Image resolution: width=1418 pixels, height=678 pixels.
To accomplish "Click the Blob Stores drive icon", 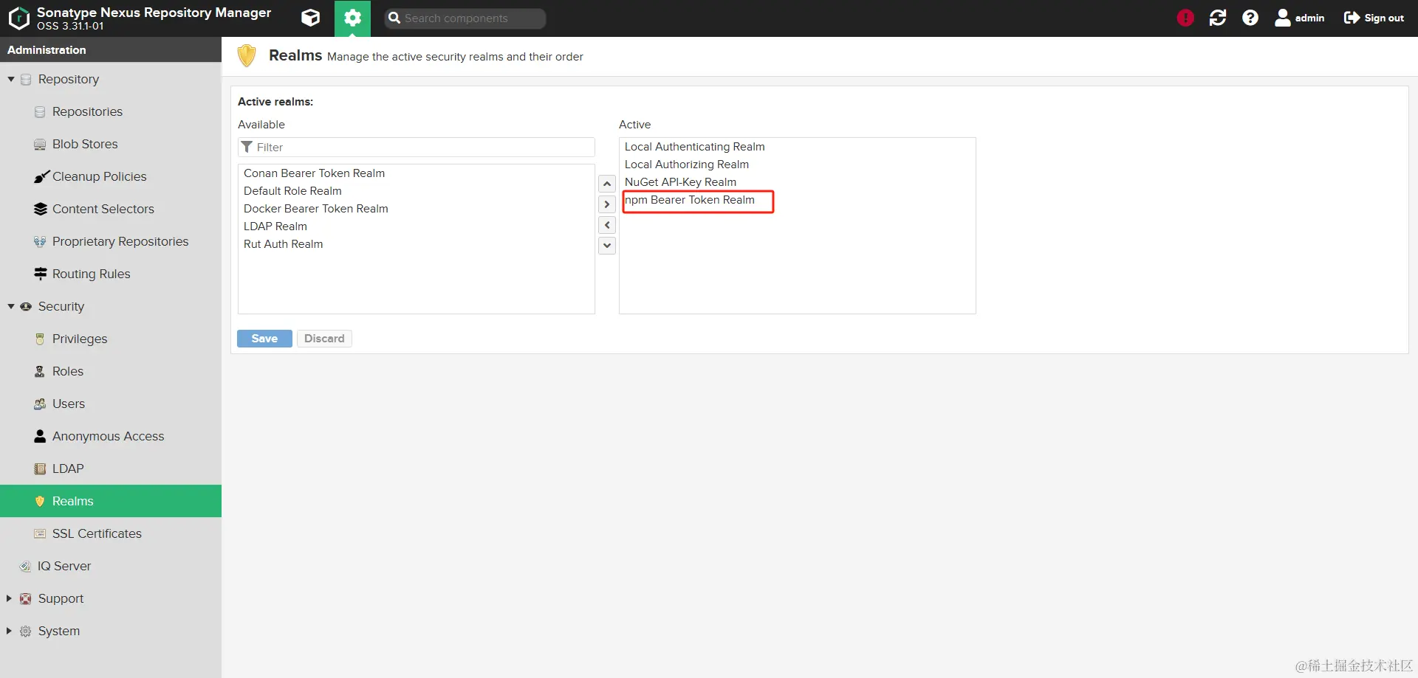I will pos(40,144).
